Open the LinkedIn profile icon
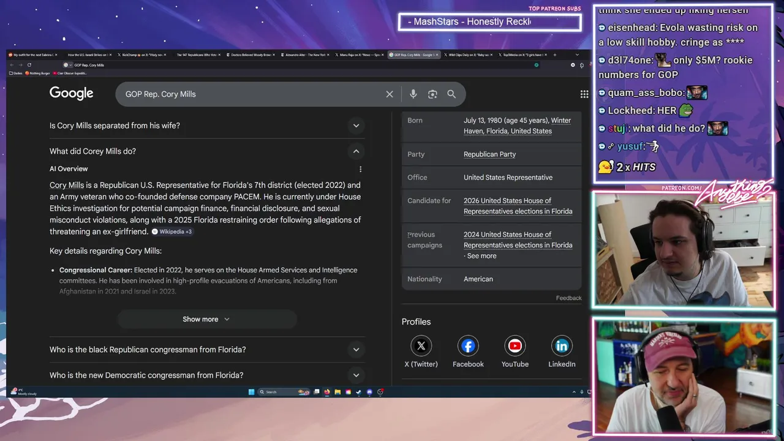 click(x=562, y=346)
